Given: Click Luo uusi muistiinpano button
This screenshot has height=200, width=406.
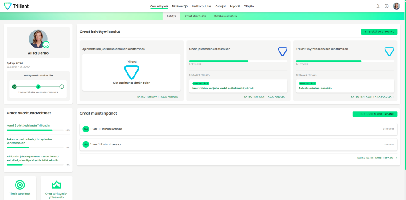Looking at the screenshot, I should click(374, 114).
